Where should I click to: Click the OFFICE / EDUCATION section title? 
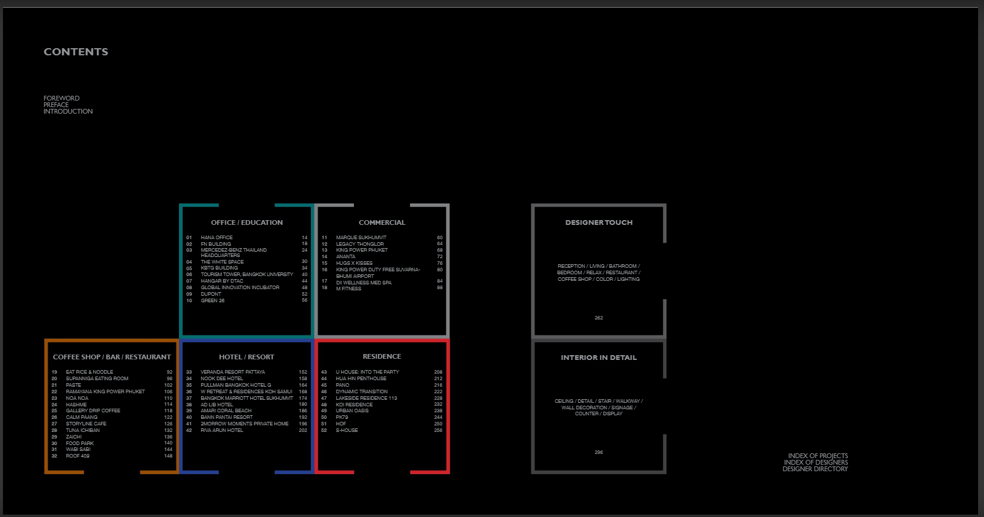247,223
